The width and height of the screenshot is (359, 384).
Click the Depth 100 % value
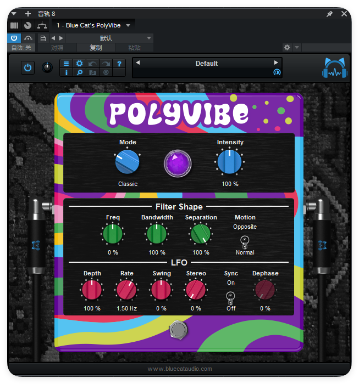pos(92,308)
